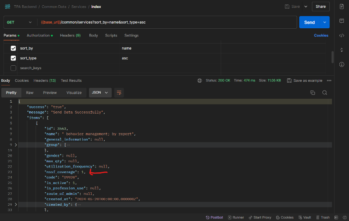Viewport: 349px width, 221px height.
Task: Toggle the word wrap icon beside JSON
Action: [x=119, y=93]
